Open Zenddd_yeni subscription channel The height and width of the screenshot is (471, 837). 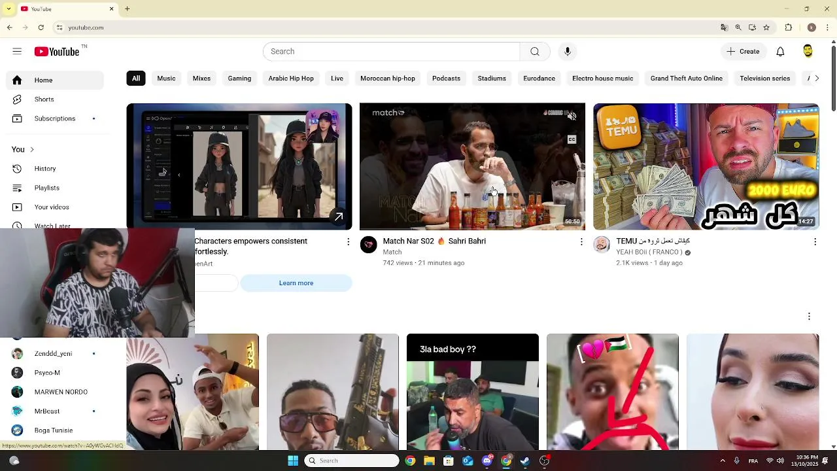[x=55, y=354]
